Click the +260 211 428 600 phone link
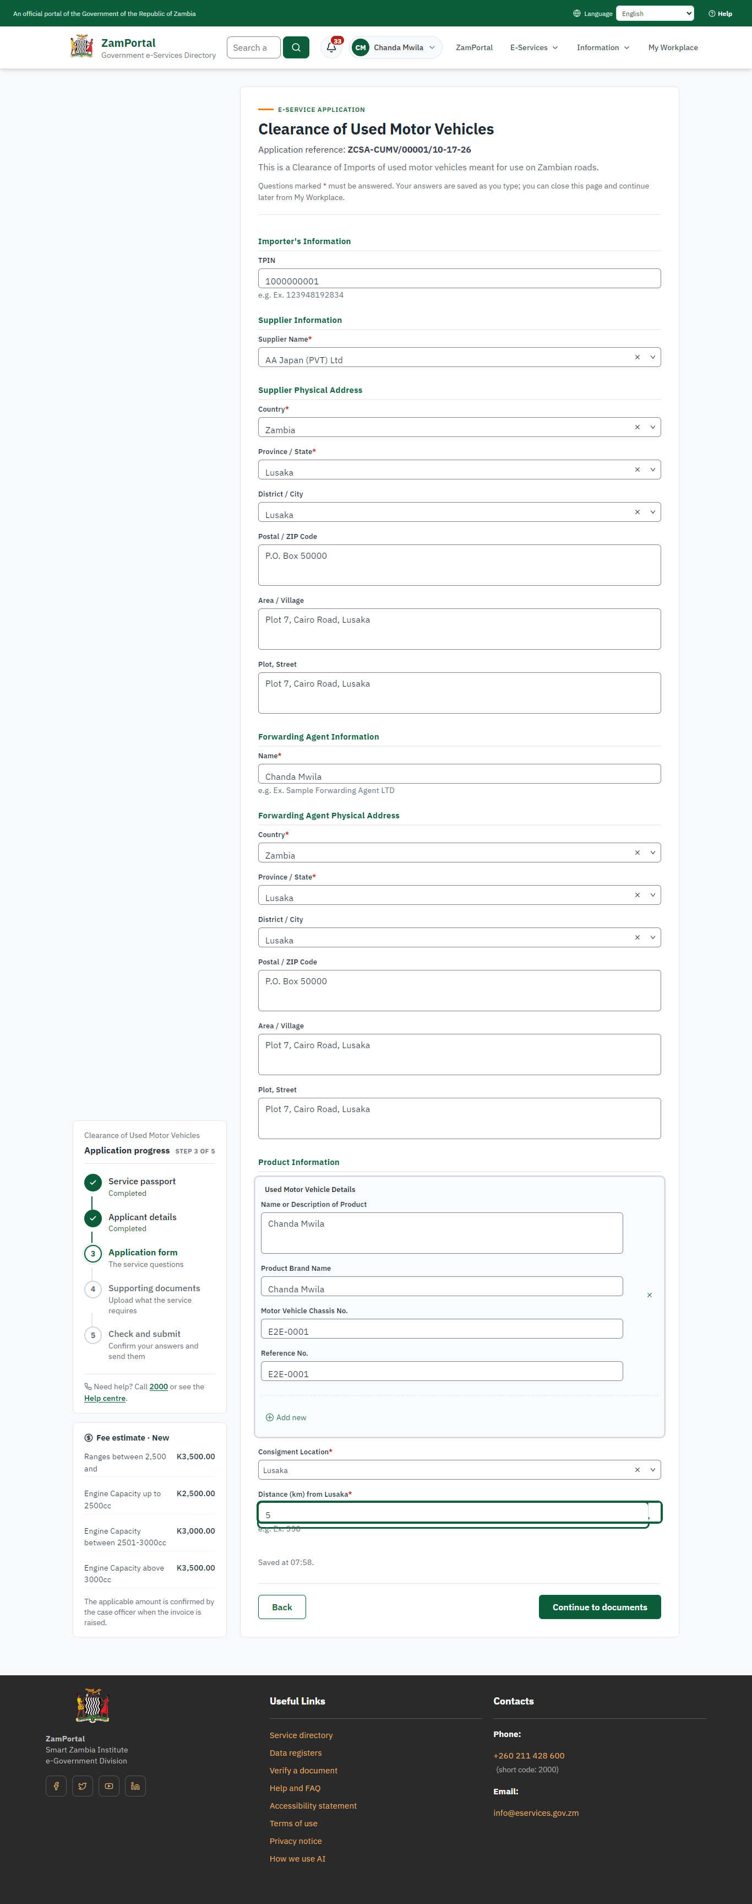Viewport: 752px width, 1904px height. (529, 1755)
